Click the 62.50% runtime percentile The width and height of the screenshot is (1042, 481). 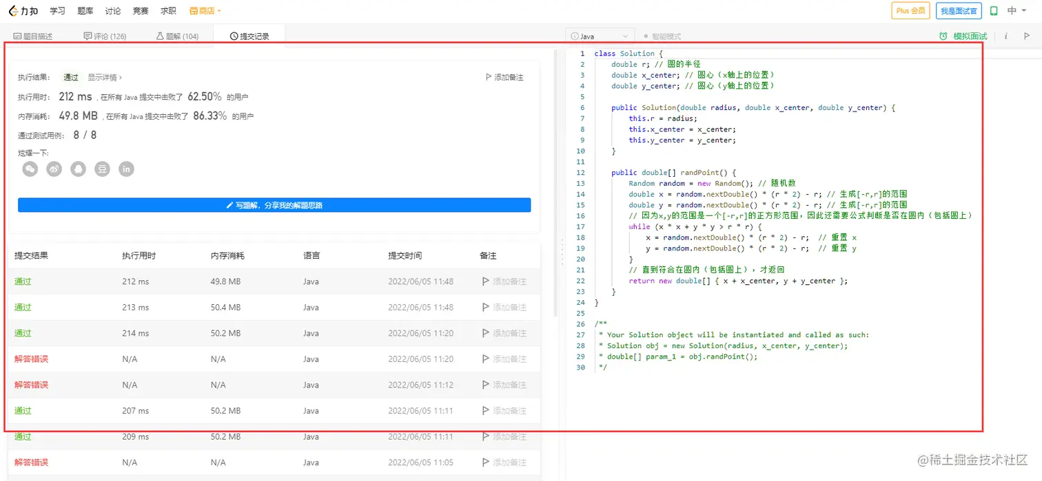pyautogui.click(x=205, y=97)
